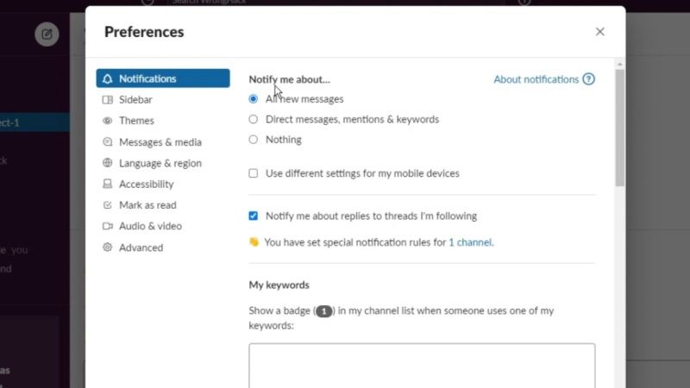Viewport: 690px width, 388px height.
Task: Click inside the My keywords text box
Action: (422, 366)
